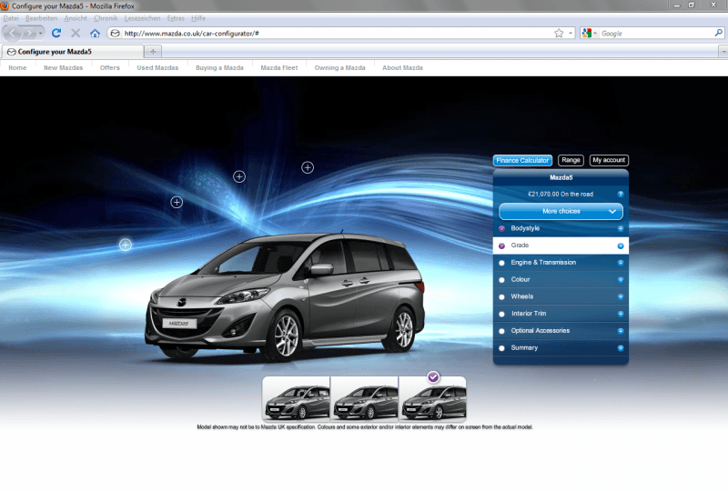Open the Ansicht menu
This screenshot has height=491, width=728.
click(76, 18)
